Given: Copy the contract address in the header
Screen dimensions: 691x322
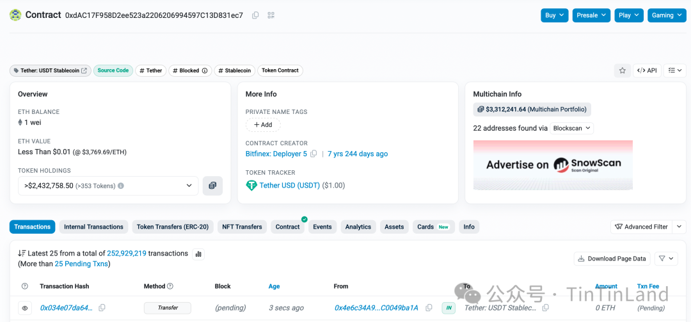Looking at the screenshot, I should point(255,15).
